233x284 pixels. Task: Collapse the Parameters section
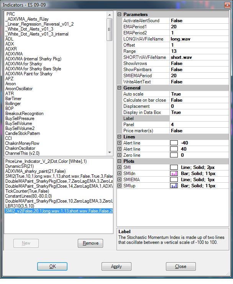(x=119, y=14)
